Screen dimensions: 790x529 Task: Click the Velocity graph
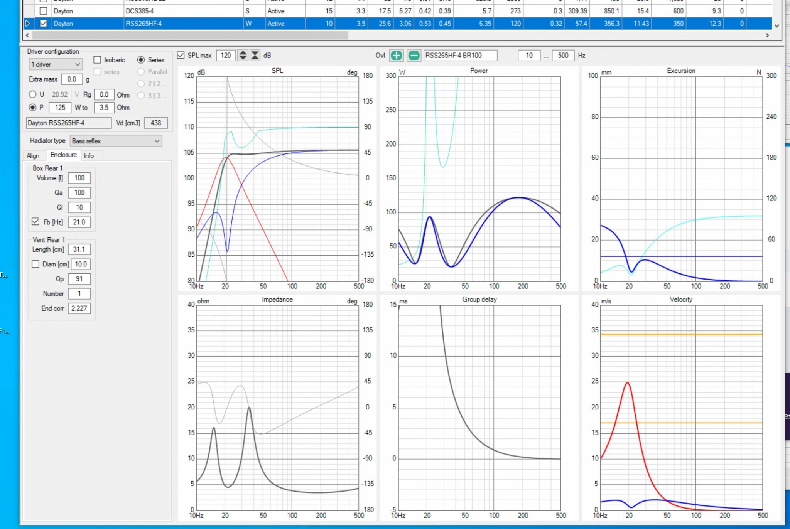[682, 408]
